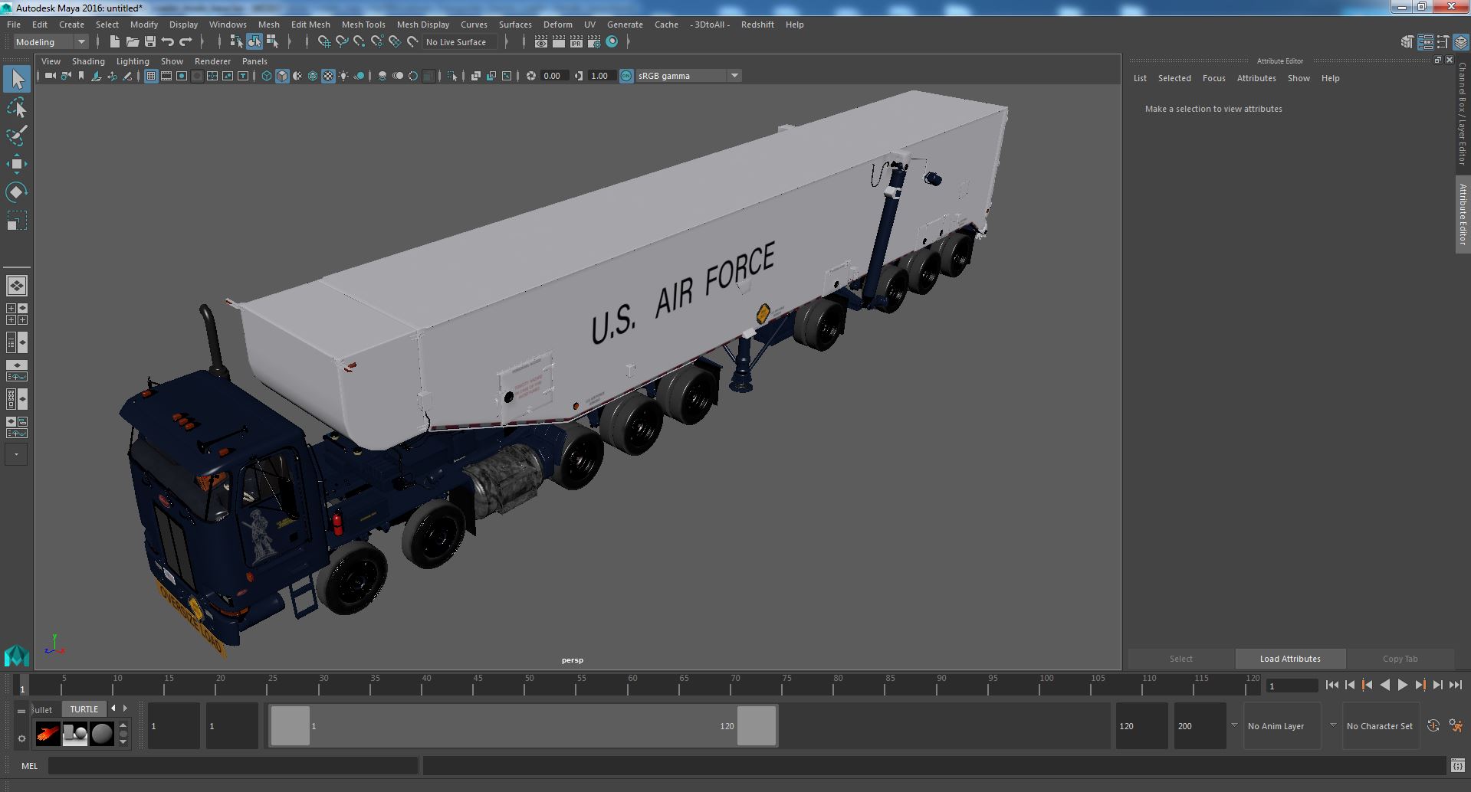Screen dimensions: 1471x792
Task: Open the script editor icon
Action: 1457,766
